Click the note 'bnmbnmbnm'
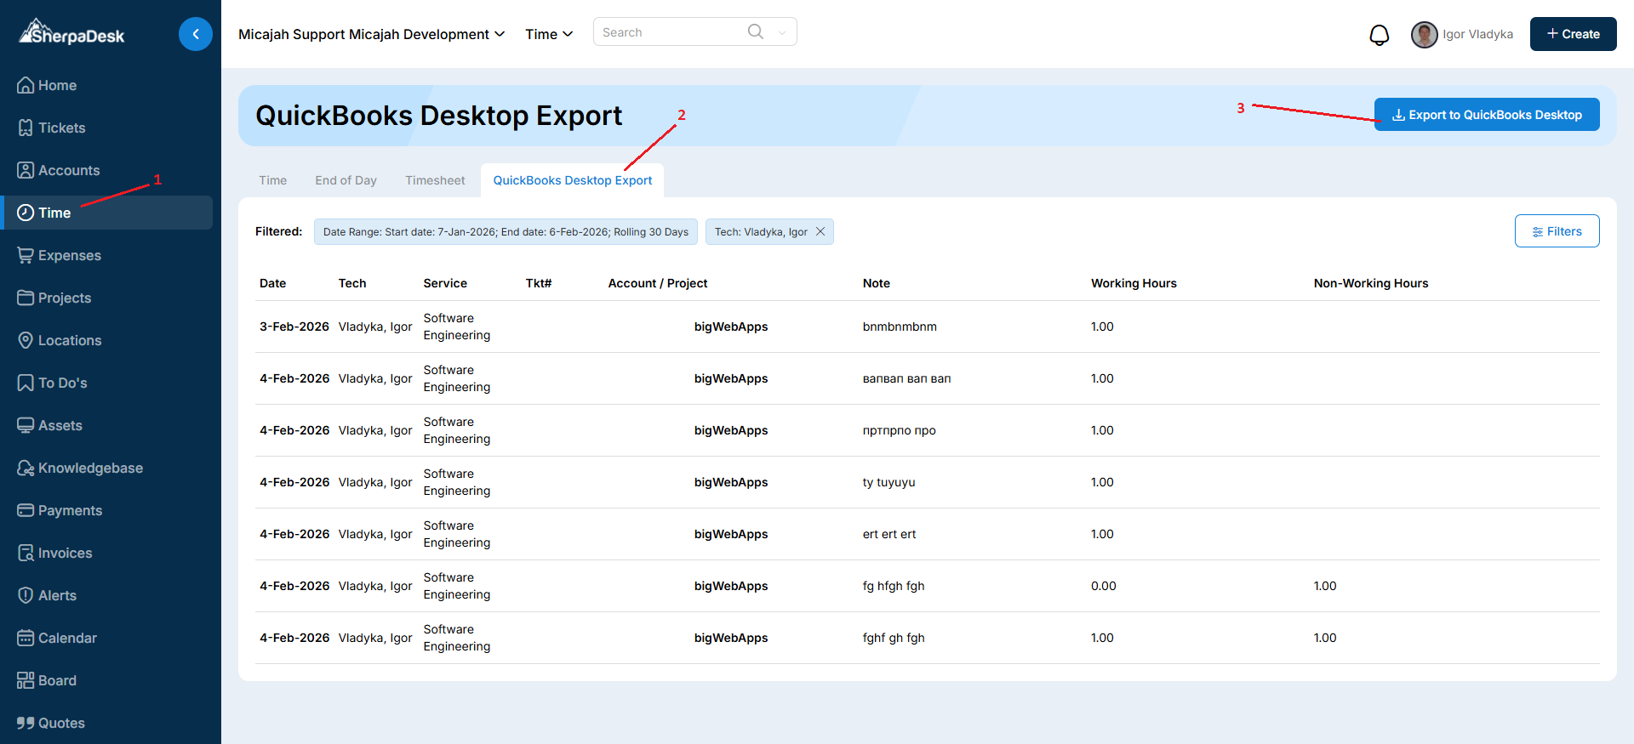Screen dimensions: 1634x744 pyautogui.click(x=900, y=327)
